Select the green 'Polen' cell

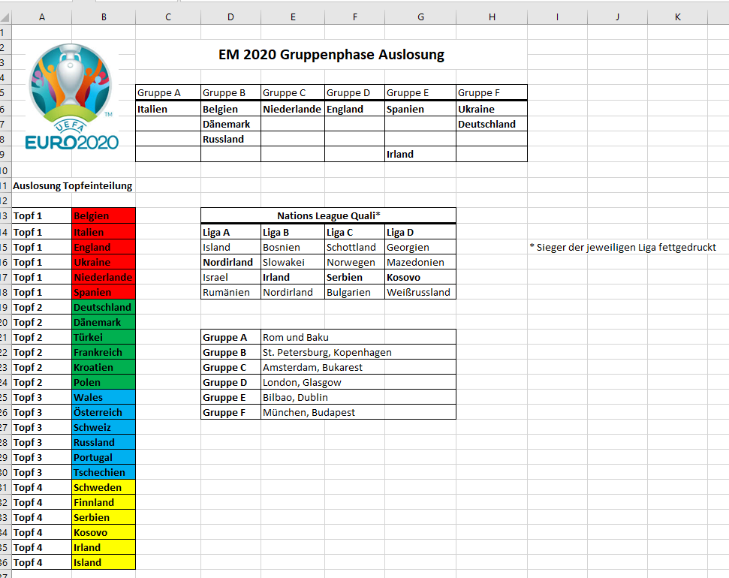coord(104,382)
